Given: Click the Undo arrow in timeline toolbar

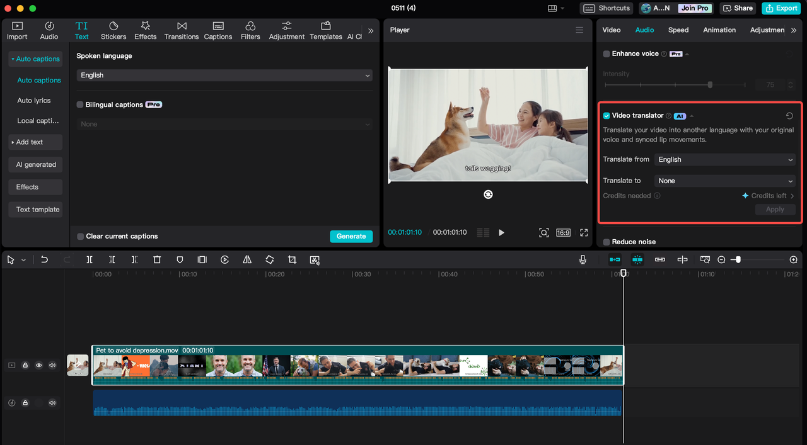Looking at the screenshot, I should (x=44, y=259).
